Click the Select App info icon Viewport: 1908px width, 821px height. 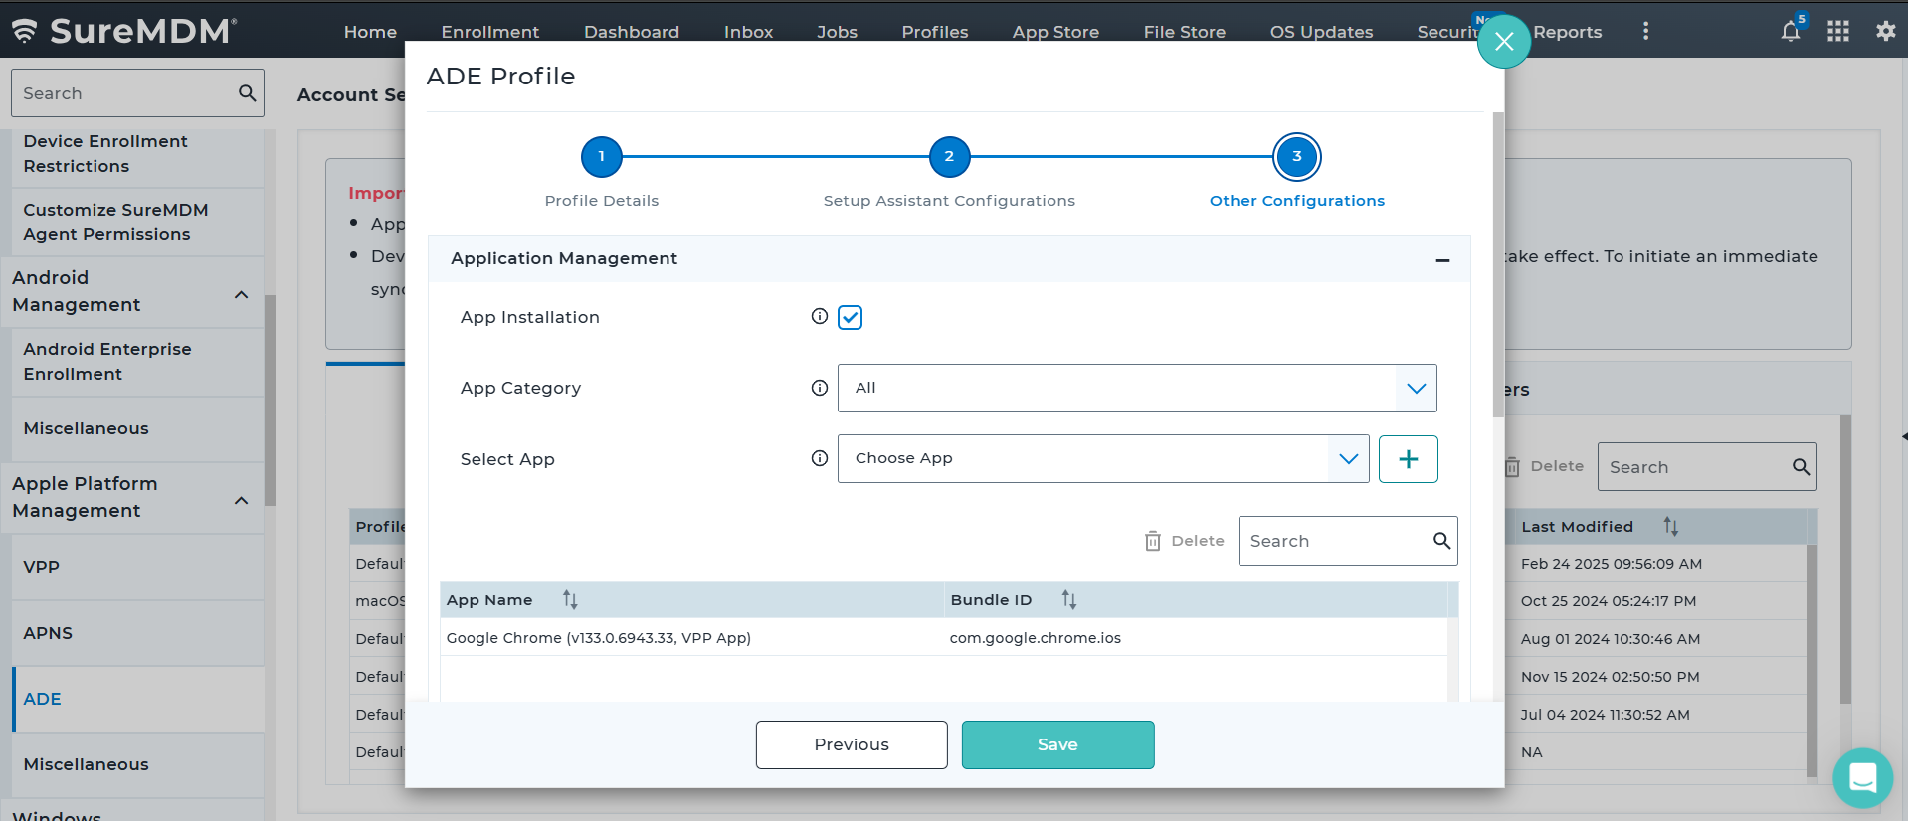(x=819, y=458)
